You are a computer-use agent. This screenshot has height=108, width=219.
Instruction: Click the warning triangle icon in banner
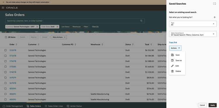coord(3,2)
